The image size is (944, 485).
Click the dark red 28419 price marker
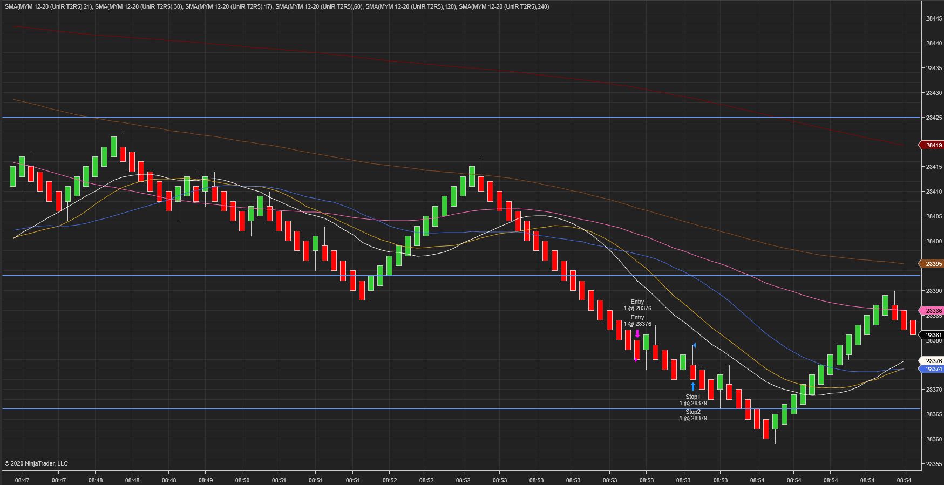coord(931,145)
